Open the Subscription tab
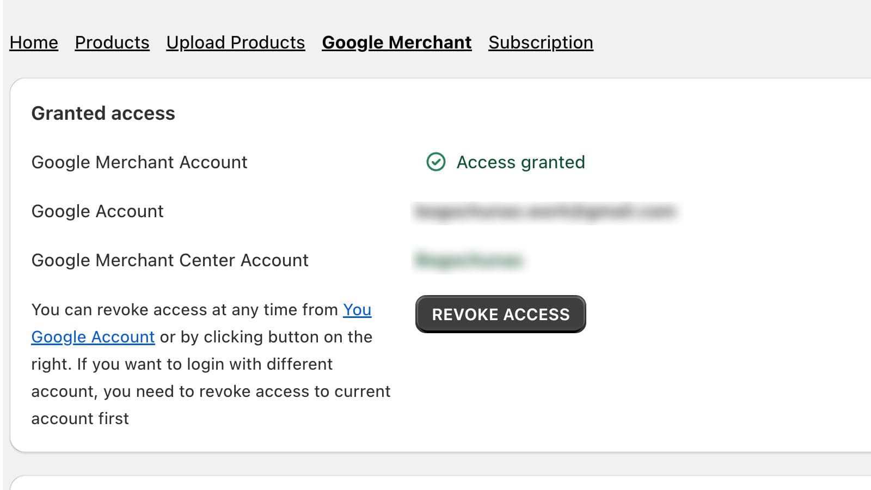Screen dimensions: 871x490 point(541,42)
